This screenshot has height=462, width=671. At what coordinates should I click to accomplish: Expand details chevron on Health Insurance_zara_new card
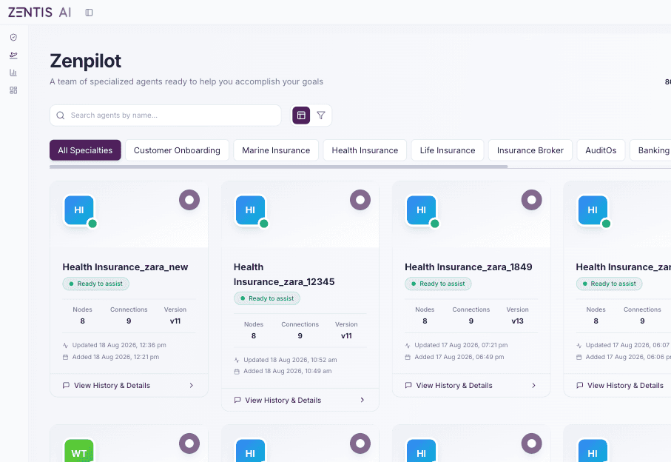pyautogui.click(x=192, y=385)
